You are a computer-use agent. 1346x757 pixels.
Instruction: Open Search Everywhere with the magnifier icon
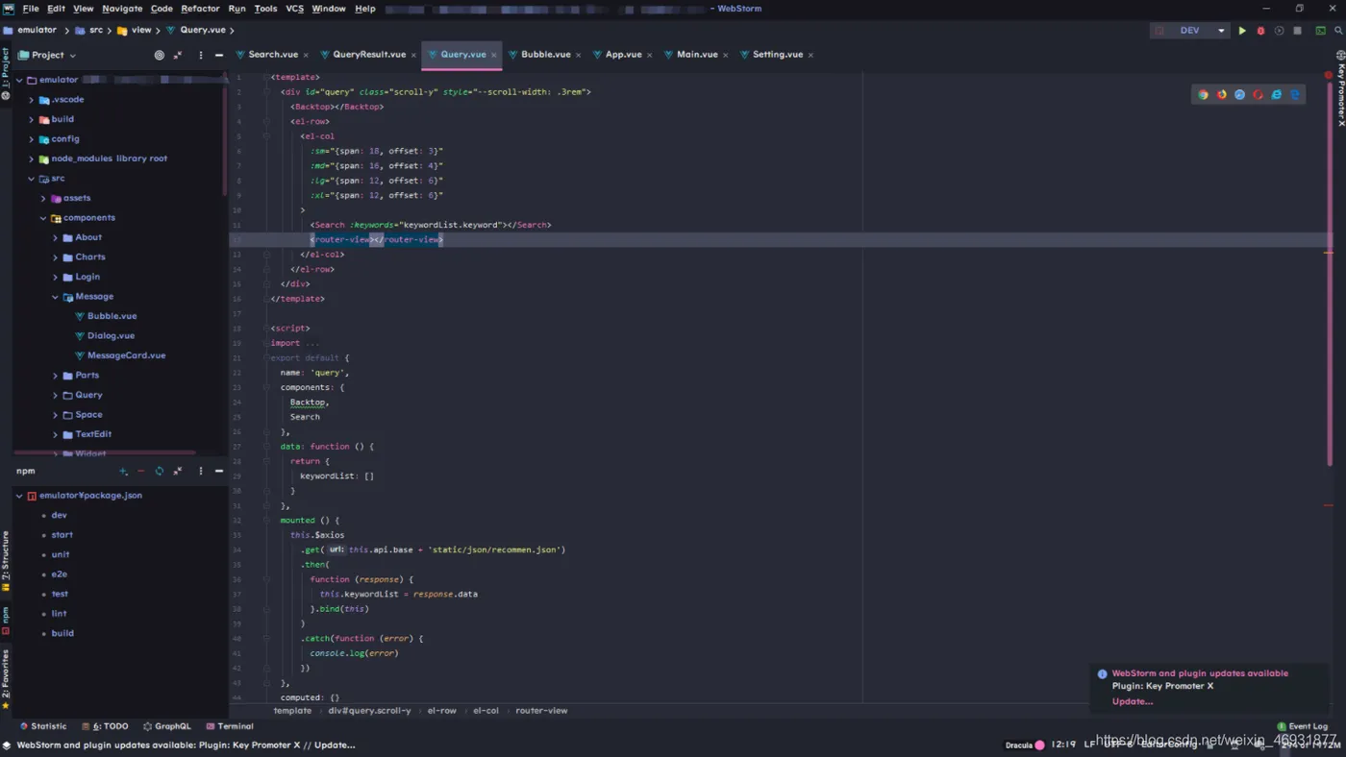(x=1337, y=31)
